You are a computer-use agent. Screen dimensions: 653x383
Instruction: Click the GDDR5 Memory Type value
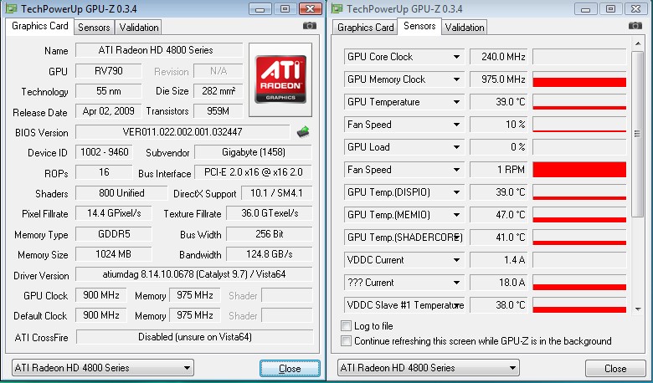[x=114, y=233]
